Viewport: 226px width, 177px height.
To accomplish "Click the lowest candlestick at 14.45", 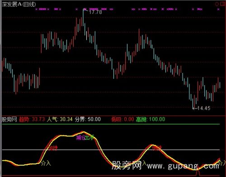I will [193, 103].
